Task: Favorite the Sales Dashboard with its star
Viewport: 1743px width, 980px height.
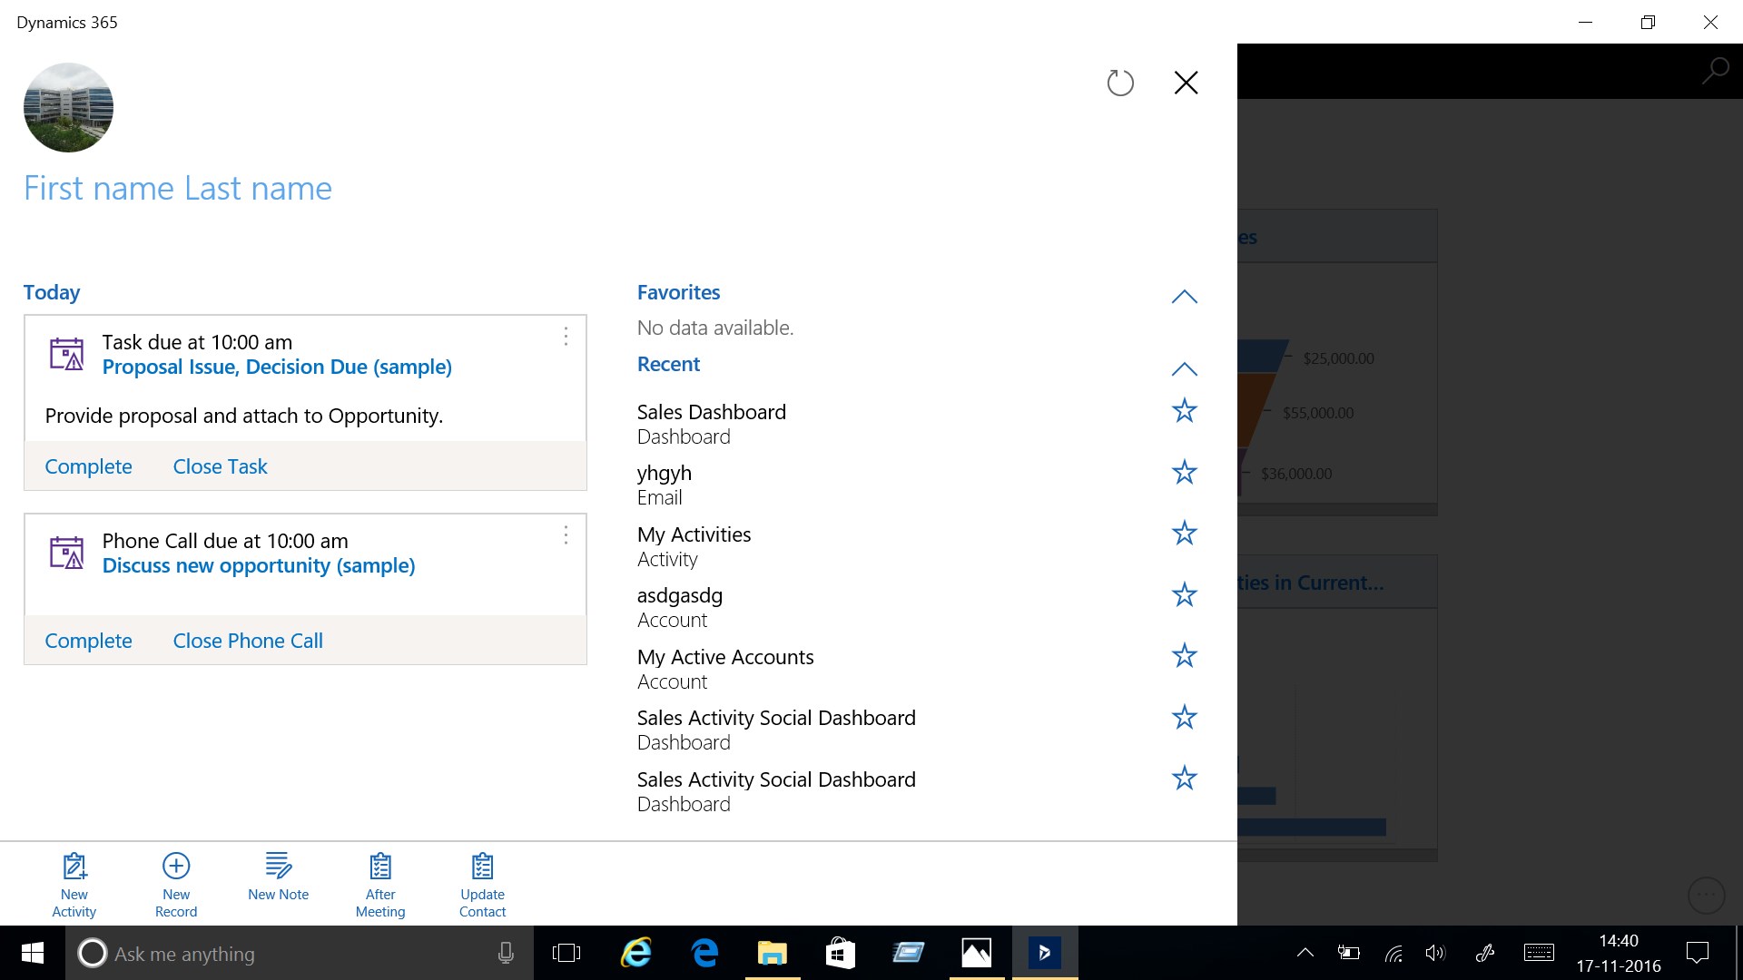Action: coord(1184,411)
